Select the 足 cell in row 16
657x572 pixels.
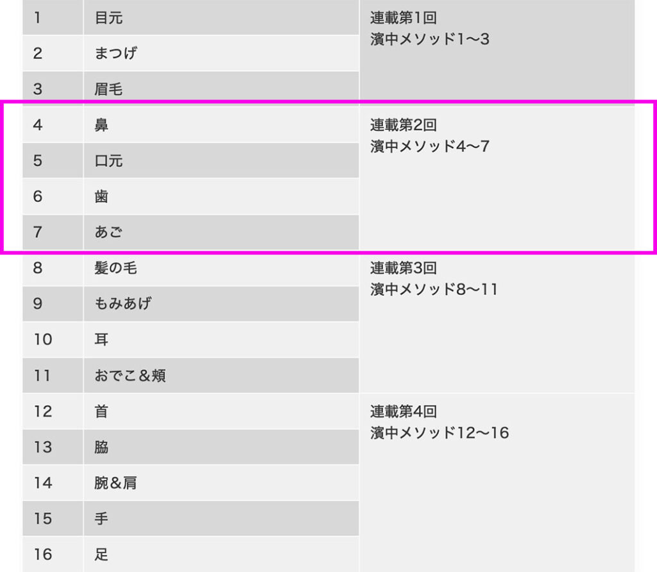click(x=101, y=554)
